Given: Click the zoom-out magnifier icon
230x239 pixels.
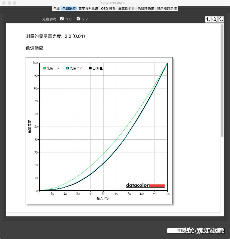Looking at the screenshot, I should tap(215, 19).
